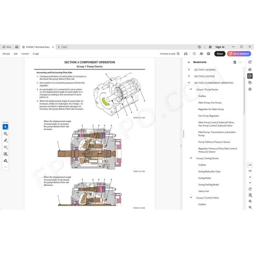The width and height of the screenshot is (254, 254).
Task: Click the upload to cloud icon
Action: (x=201, y=54)
